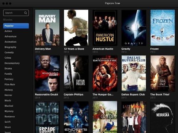Select Documentary in the sidebar

pyautogui.click(x=12, y=63)
